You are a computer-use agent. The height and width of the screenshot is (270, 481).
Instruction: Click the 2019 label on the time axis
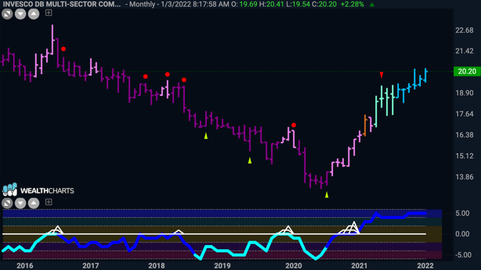click(x=222, y=265)
